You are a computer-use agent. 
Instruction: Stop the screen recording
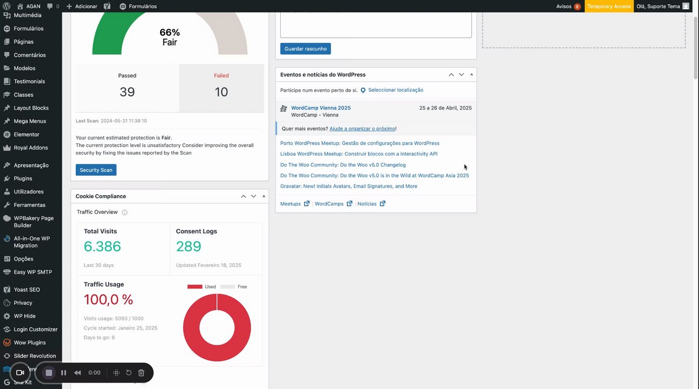click(x=49, y=373)
